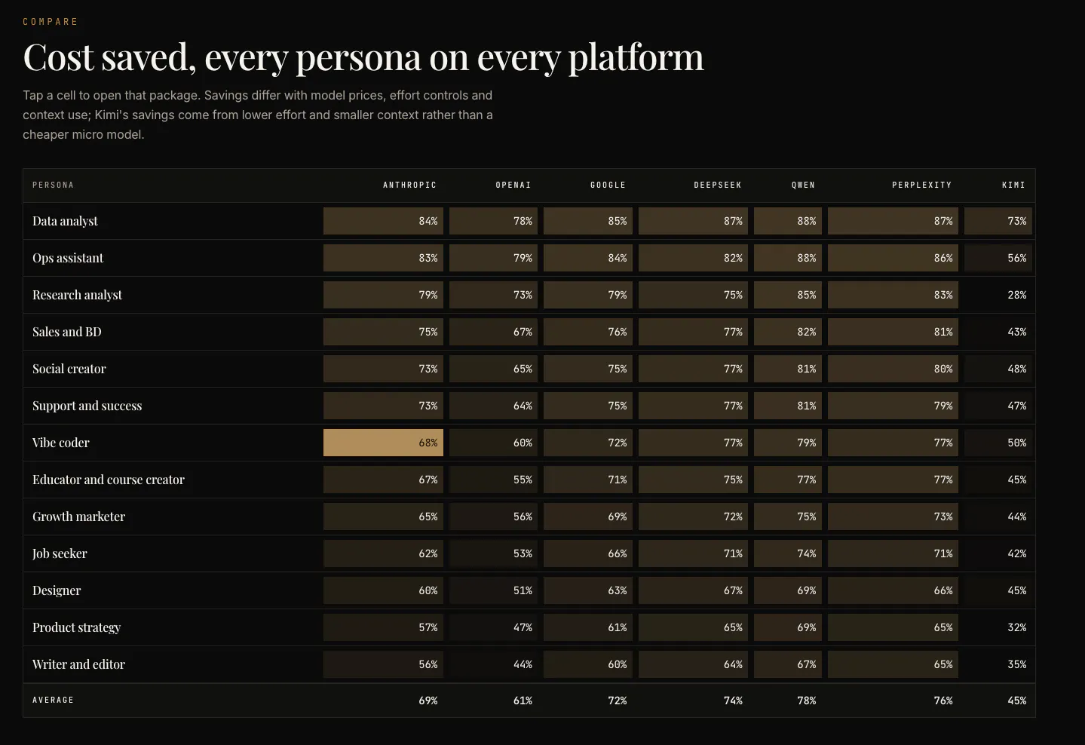This screenshot has width=1085, height=745.
Task: Click the Perplexity column header
Action: coord(921,185)
